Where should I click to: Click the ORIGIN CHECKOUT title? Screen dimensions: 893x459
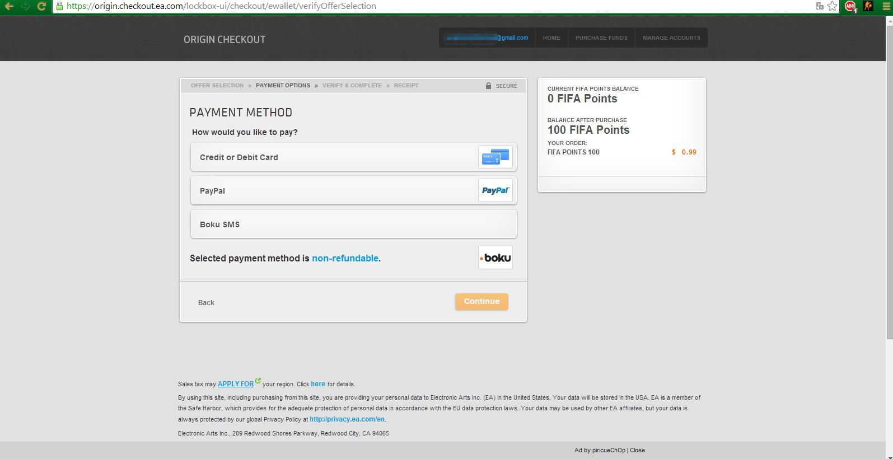click(225, 39)
